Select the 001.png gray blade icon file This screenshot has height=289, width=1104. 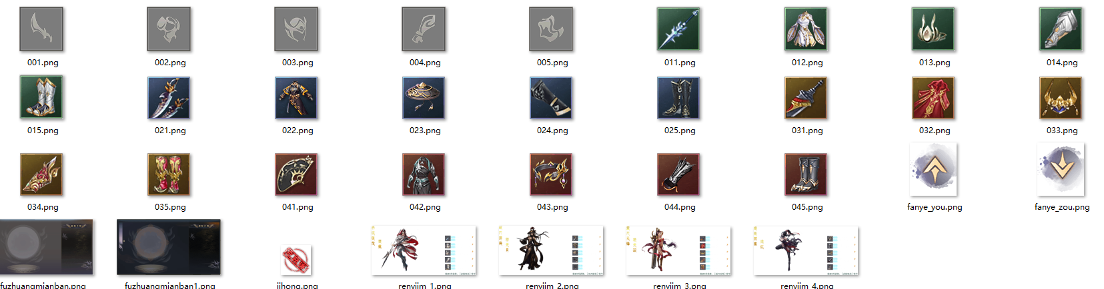(41, 29)
